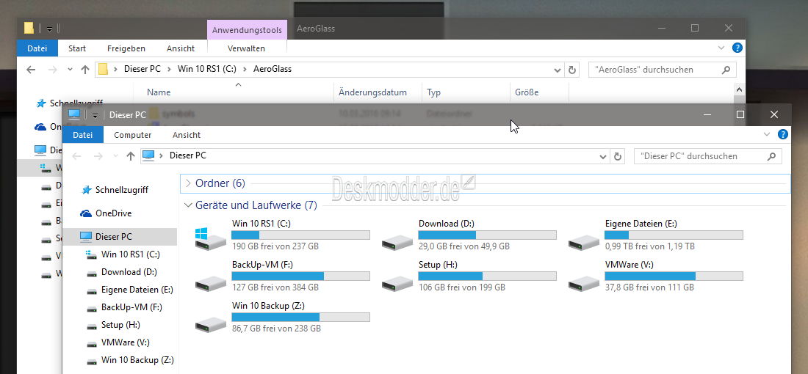Open Win 10 Backup (Z:) drive icon in main pane
The height and width of the screenshot is (374, 808).
211,324
